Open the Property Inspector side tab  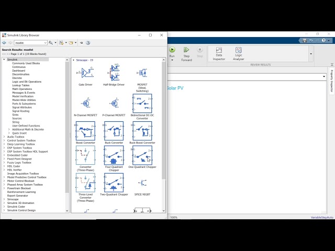[331, 81]
